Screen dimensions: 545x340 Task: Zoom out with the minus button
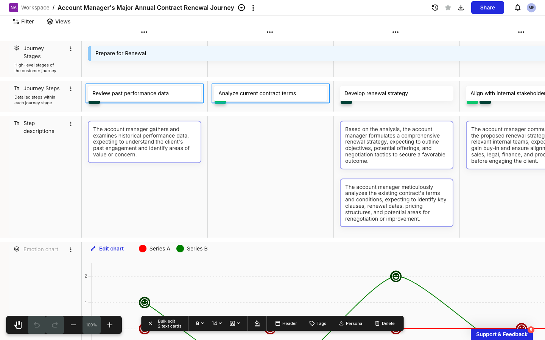pyautogui.click(x=73, y=325)
